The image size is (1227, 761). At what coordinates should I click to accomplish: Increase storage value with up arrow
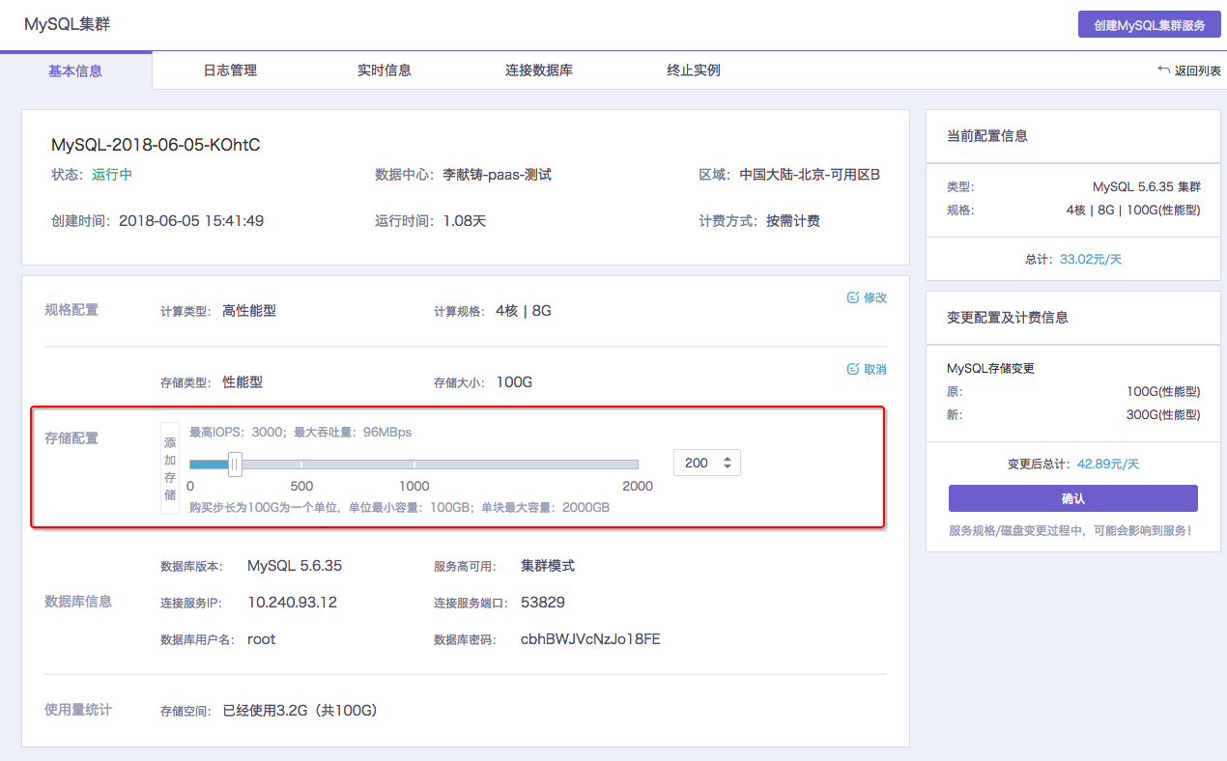pos(727,458)
